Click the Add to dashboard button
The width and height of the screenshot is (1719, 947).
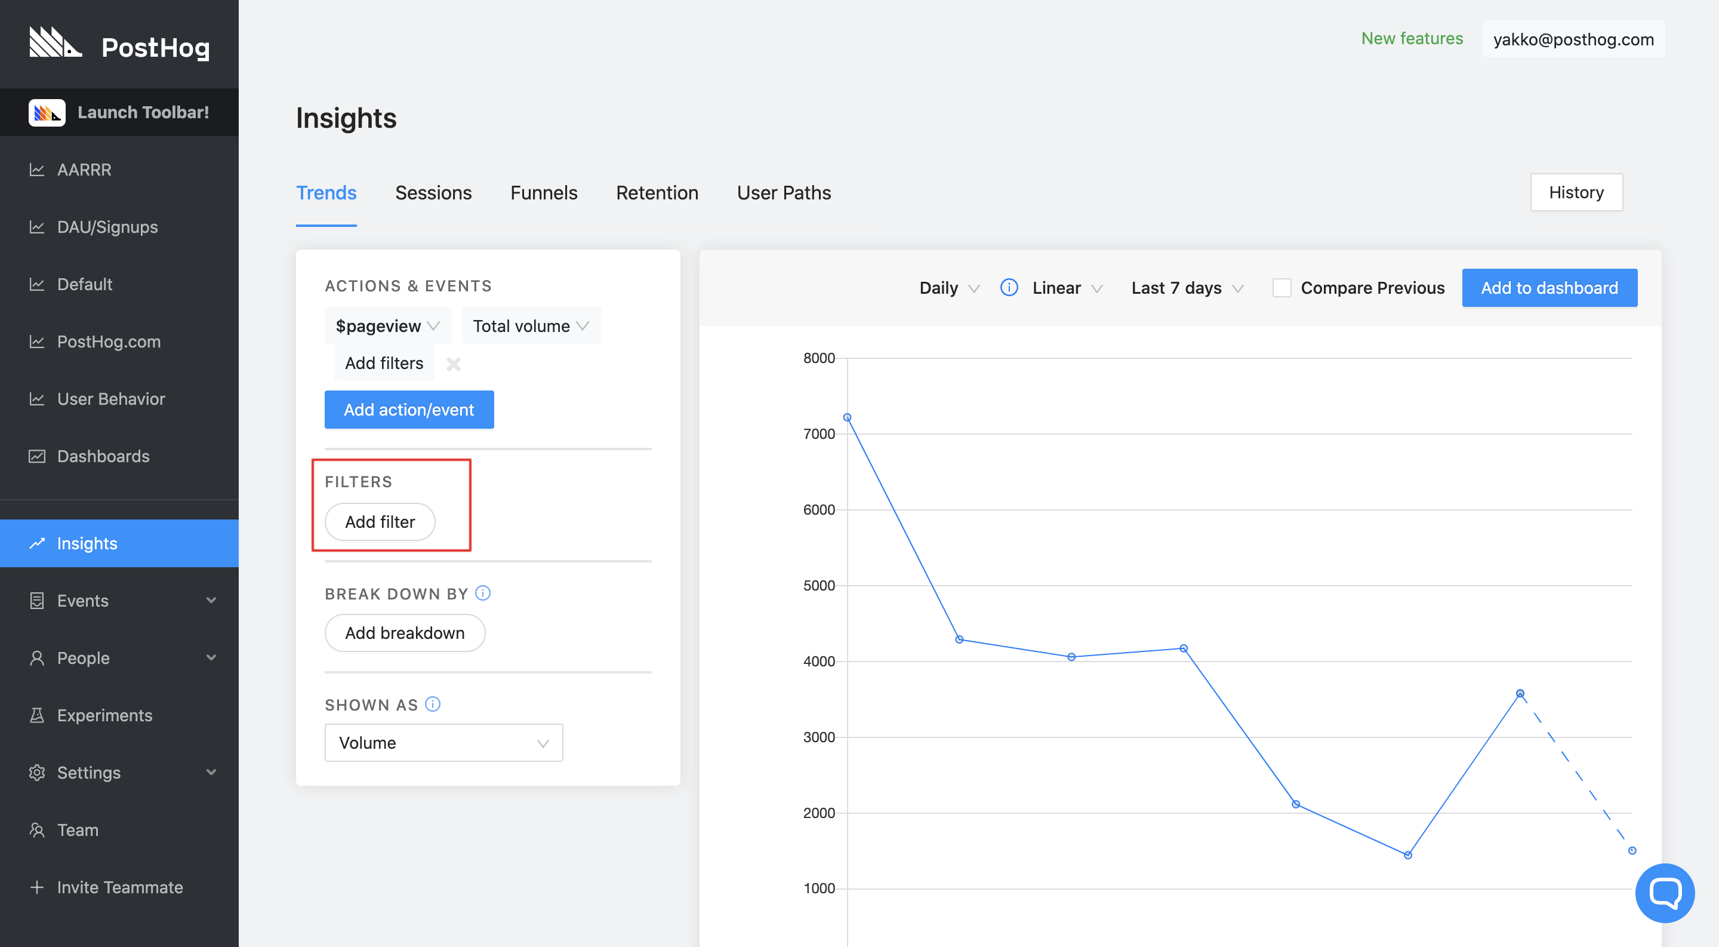tap(1549, 288)
